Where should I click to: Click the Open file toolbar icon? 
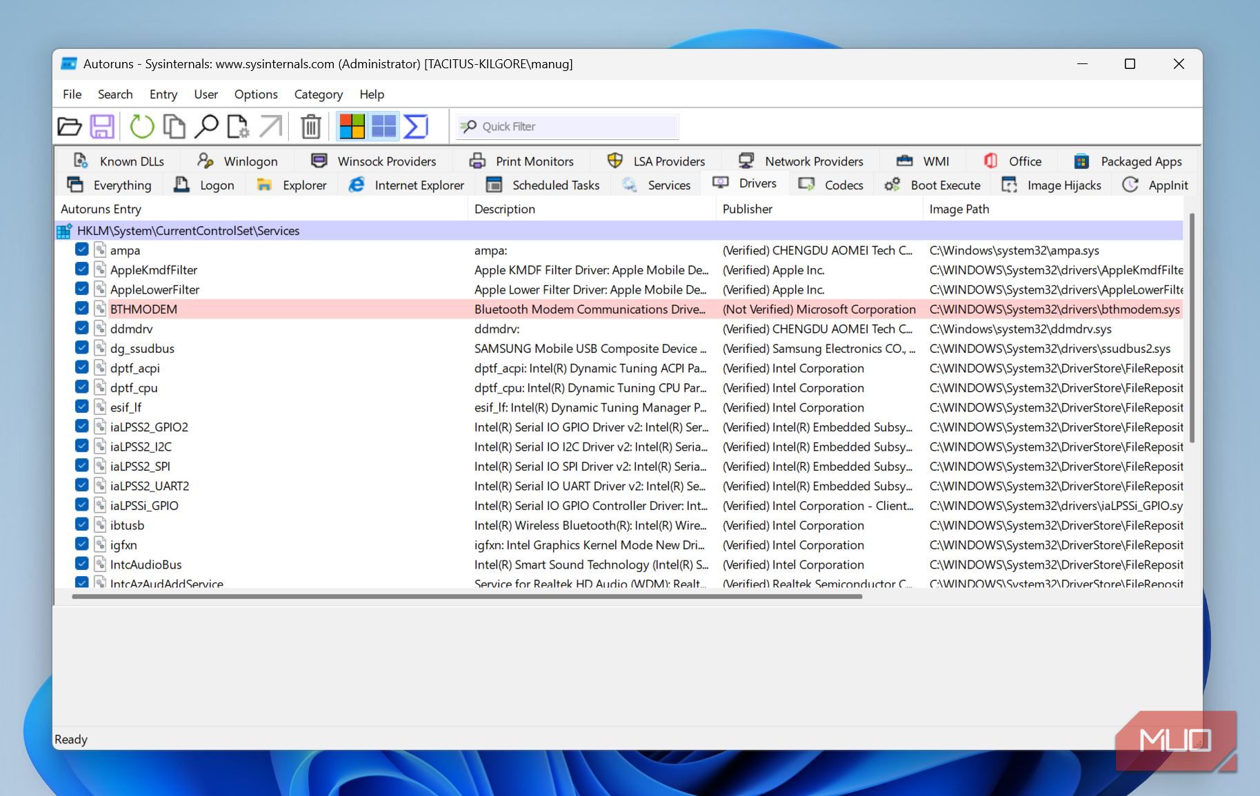69,127
